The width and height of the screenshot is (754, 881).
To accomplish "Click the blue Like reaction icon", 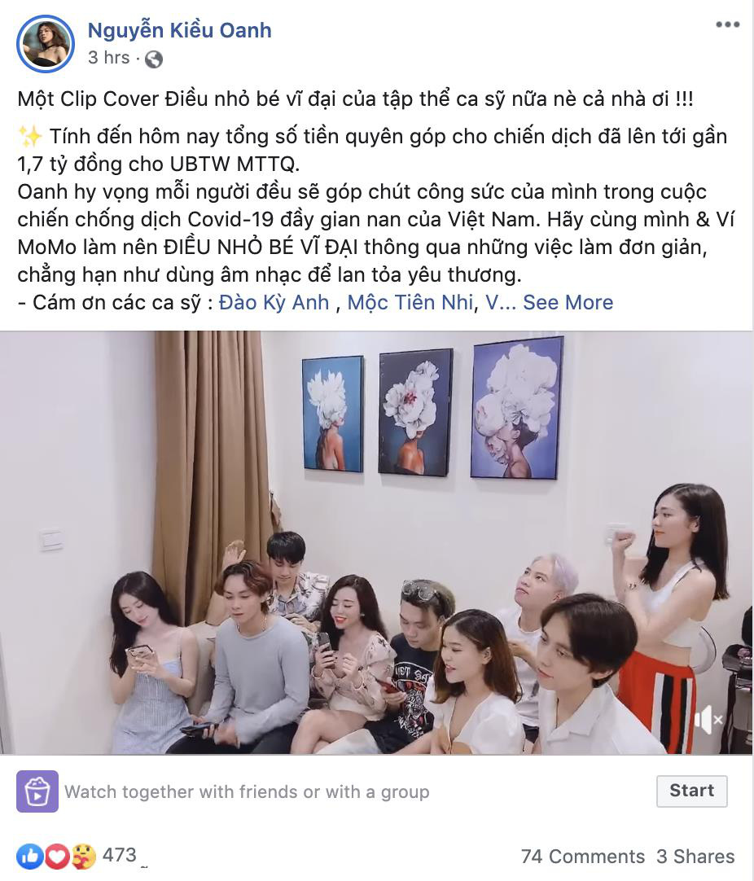I will click(30, 857).
